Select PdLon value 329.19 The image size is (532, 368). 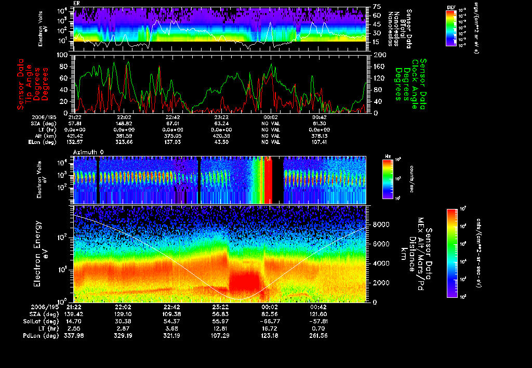[x=123, y=335]
